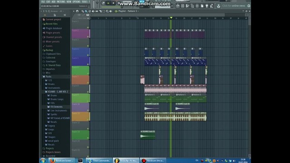The width and height of the screenshot is (290, 163).
Task: Switch browser to current project file icon
Action: (x=55, y=15)
